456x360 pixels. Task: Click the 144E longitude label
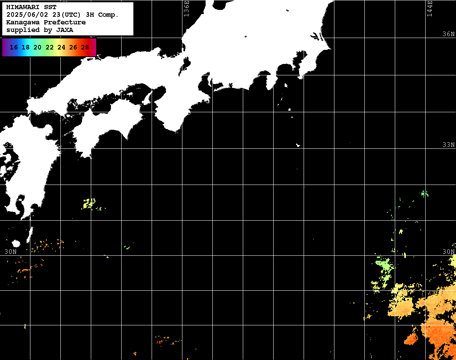click(430, 9)
